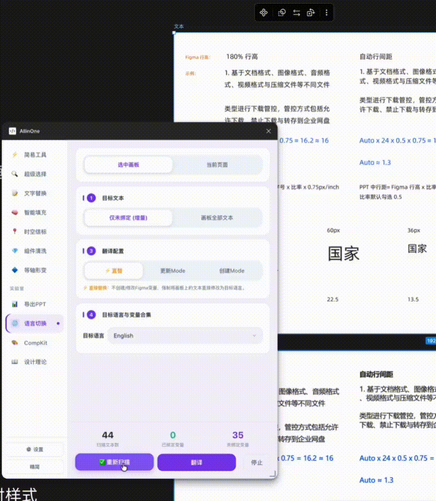Screen dimensions: 436x501
Task: Click the 直接替换 hint description text
Action: click(164, 288)
